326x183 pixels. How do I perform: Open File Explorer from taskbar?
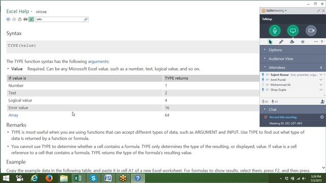(x=64, y=178)
